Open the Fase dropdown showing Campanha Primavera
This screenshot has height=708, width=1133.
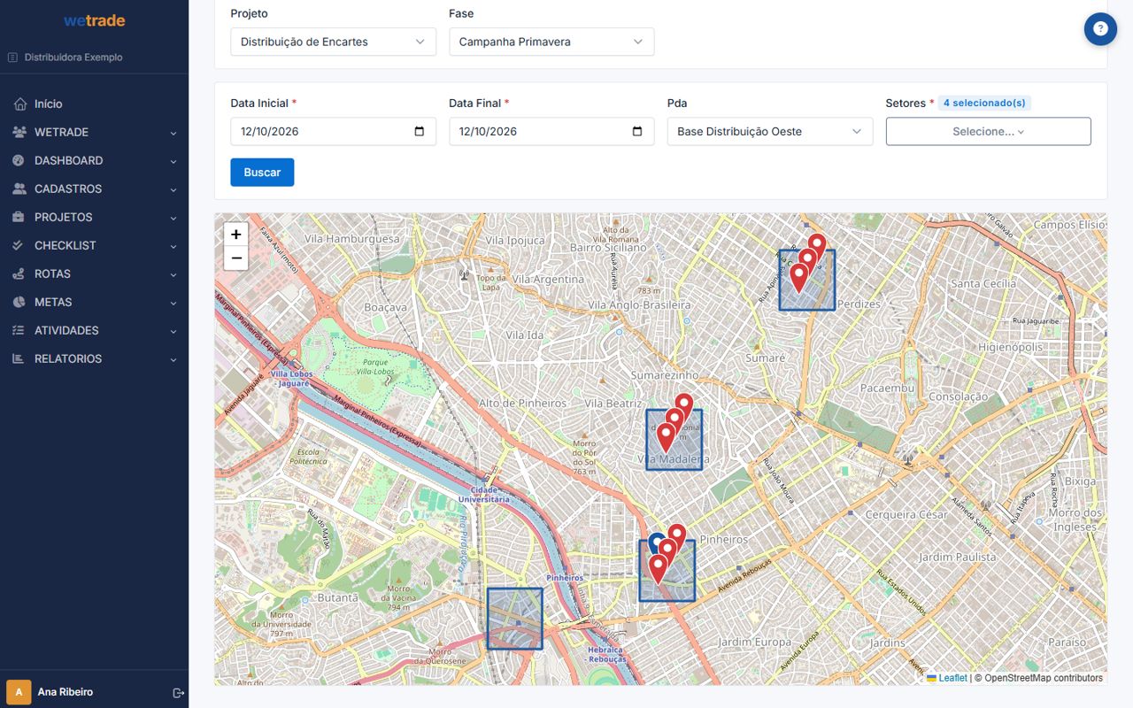tap(551, 42)
